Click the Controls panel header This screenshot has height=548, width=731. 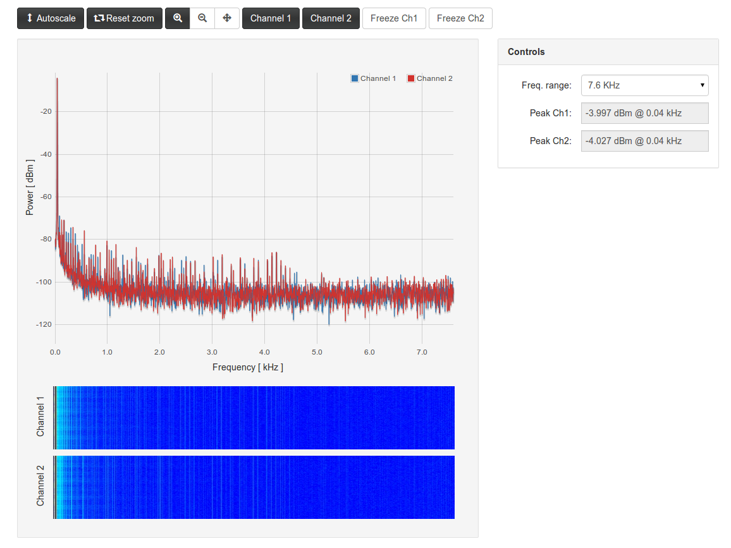tap(608, 52)
